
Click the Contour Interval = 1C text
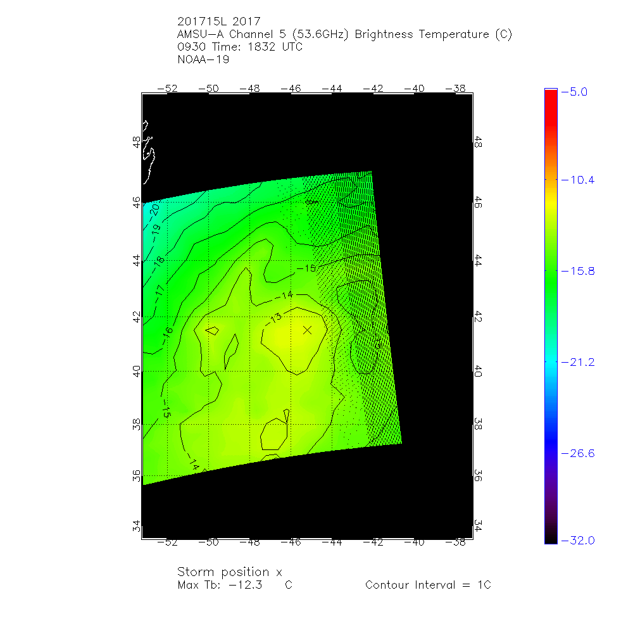428,585
